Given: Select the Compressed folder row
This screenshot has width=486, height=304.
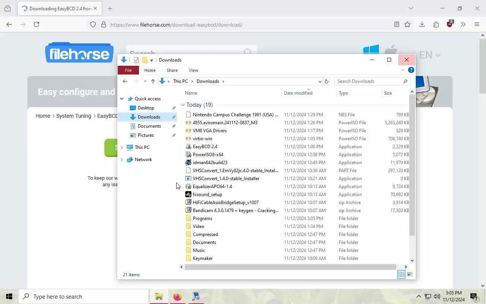Looking at the screenshot, I should 297,234.
